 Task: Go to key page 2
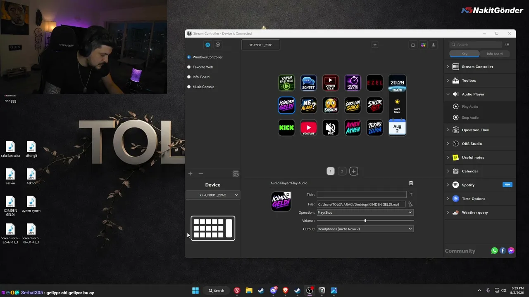pos(342,171)
